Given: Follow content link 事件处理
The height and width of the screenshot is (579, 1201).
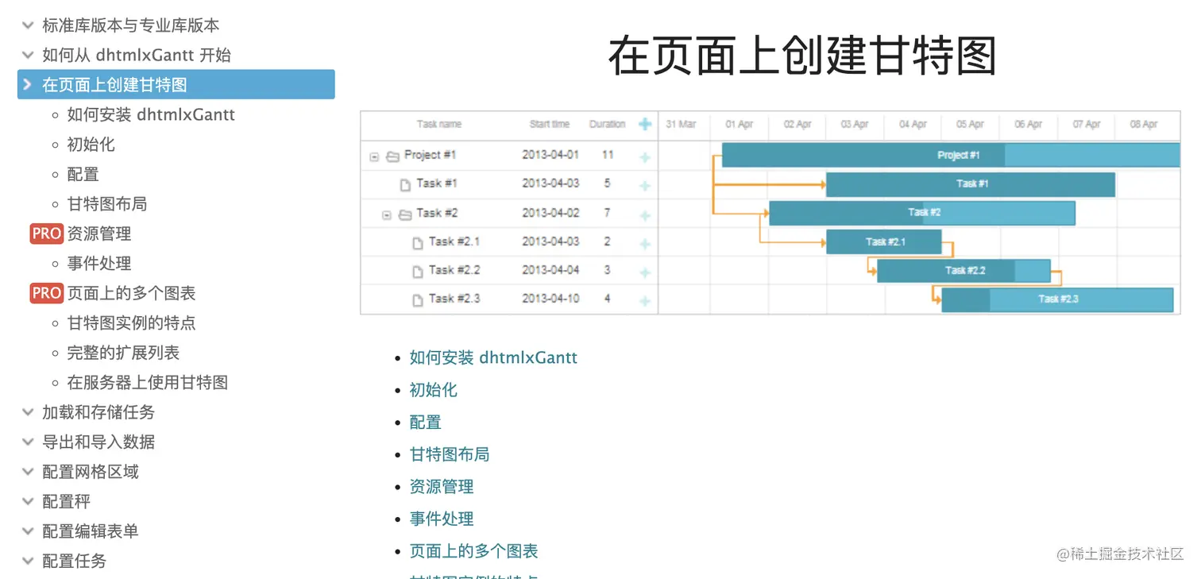Looking at the screenshot, I should (442, 519).
